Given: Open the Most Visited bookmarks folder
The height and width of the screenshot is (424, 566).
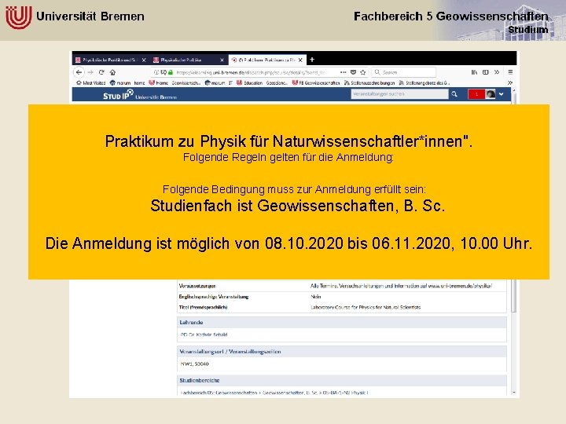Looking at the screenshot, I should [x=91, y=83].
